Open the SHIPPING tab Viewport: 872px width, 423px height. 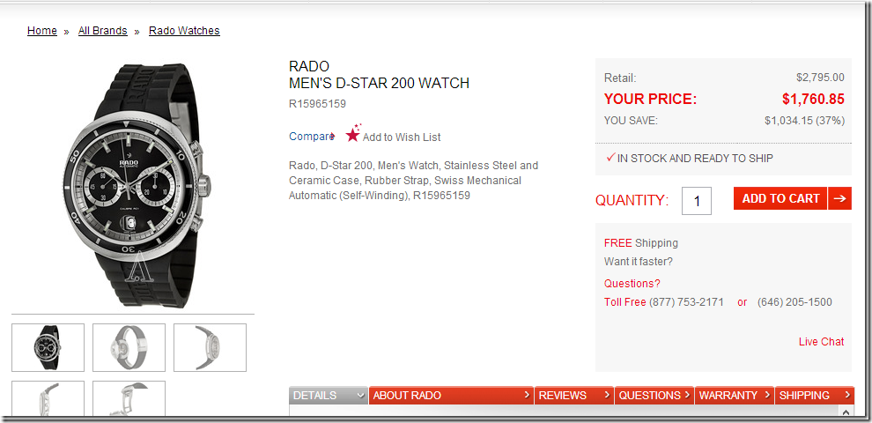[x=815, y=395]
